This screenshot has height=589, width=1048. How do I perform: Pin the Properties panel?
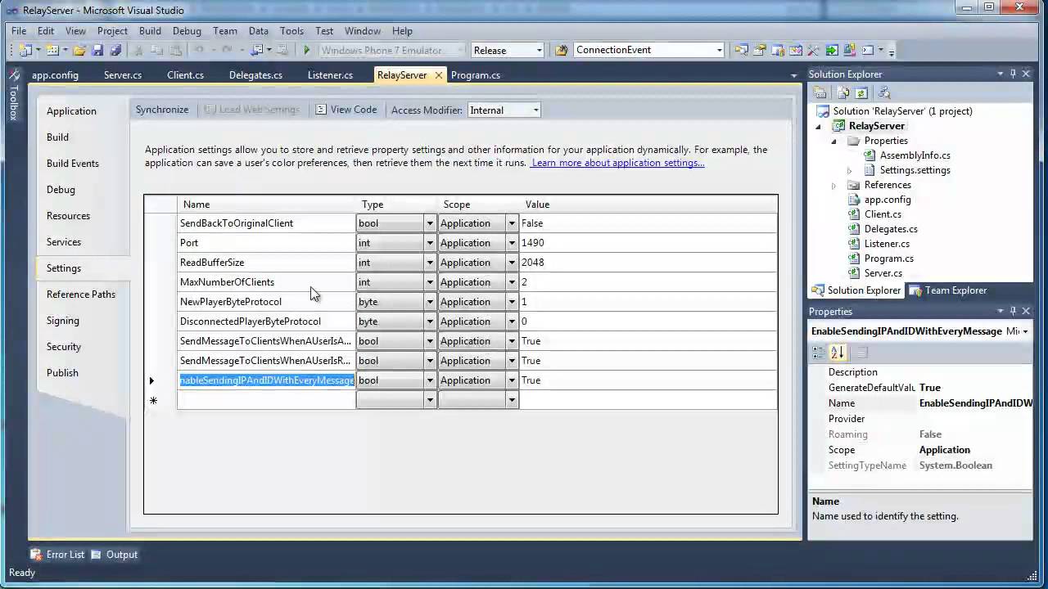click(1013, 311)
